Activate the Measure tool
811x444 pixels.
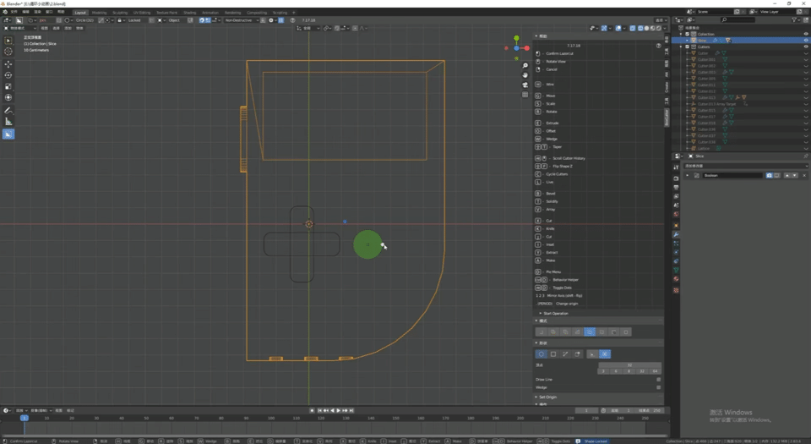8,122
